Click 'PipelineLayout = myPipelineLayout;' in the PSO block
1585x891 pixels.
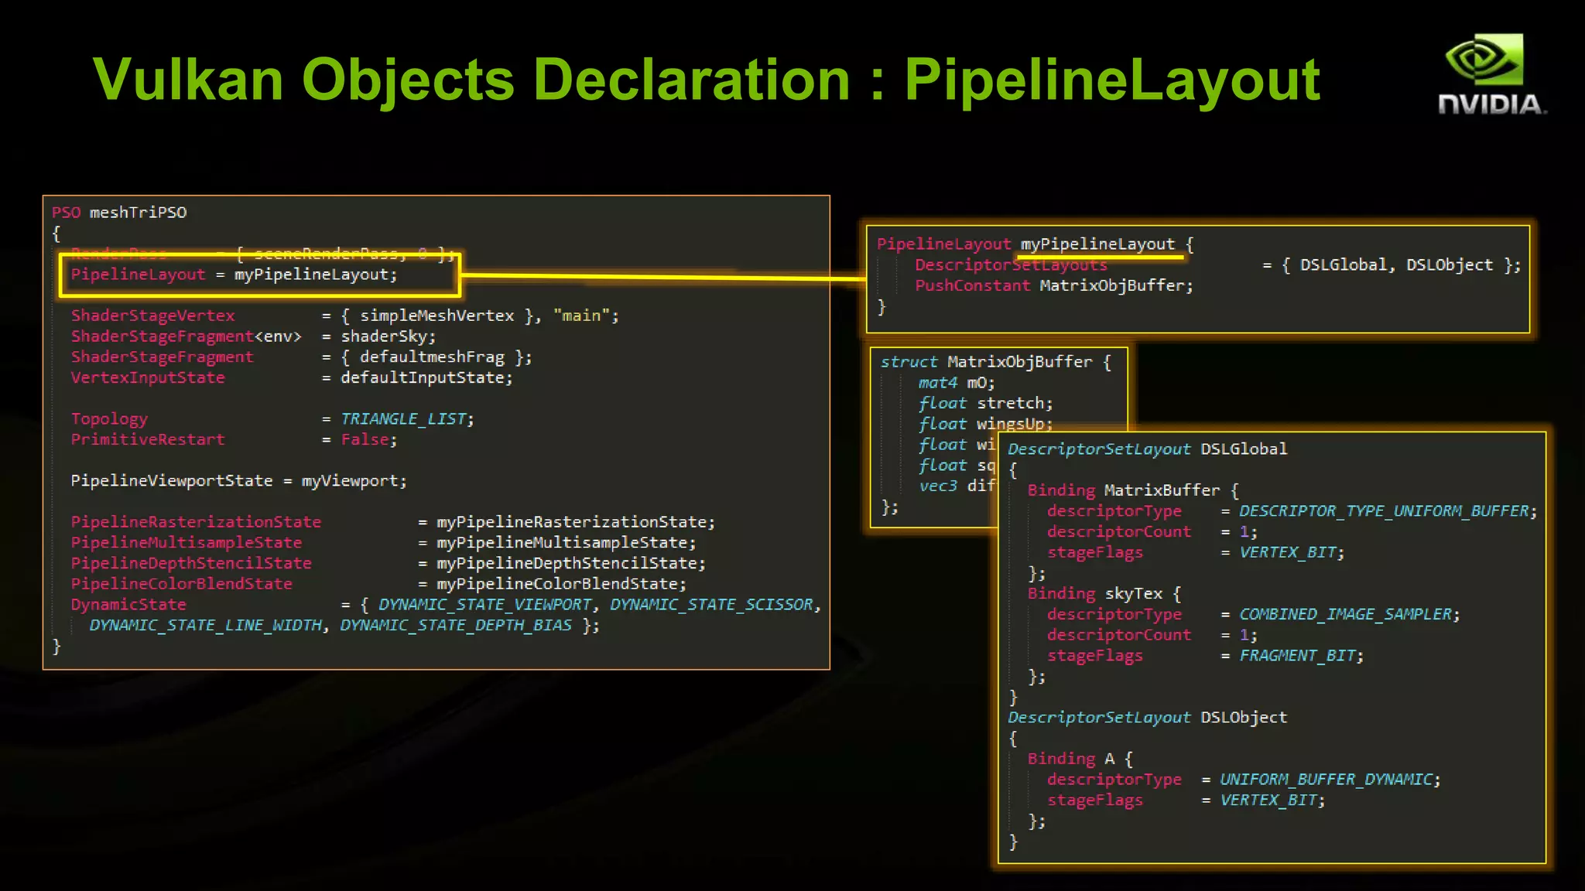(x=234, y=275)
